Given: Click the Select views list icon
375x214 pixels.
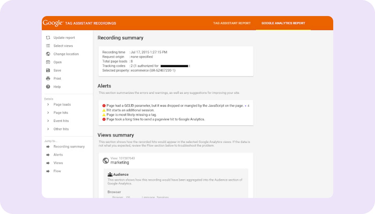Looking at the screenshot, I should (48, 46).
